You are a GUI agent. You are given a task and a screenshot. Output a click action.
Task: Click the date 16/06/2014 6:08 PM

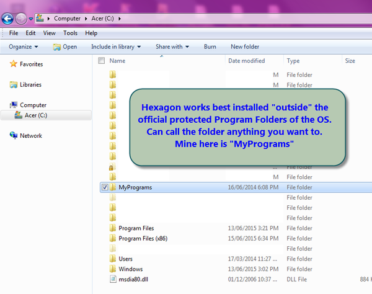pos(253,187)
